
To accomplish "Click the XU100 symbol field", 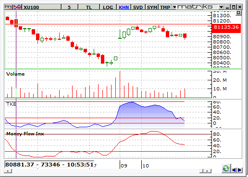I will (x=41, y=7).
